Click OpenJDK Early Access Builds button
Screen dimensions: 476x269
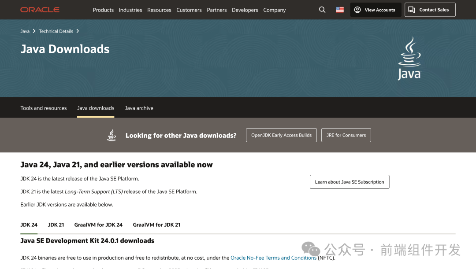point(281,135)
